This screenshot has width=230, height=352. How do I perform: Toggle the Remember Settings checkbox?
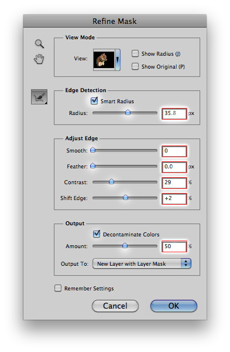point(58,288)
